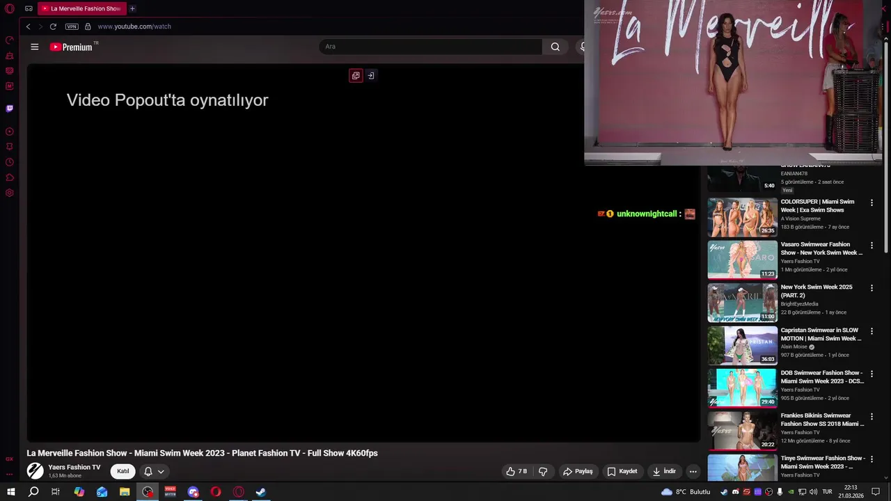Open Discord tray icon

(x=735, y=492)
